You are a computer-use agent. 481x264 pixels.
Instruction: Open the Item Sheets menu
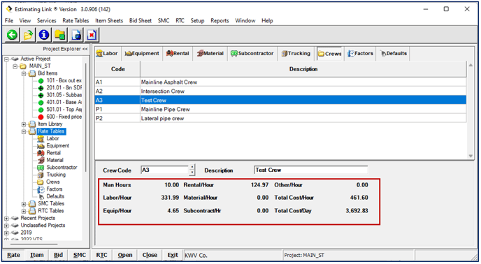point(109,21)
